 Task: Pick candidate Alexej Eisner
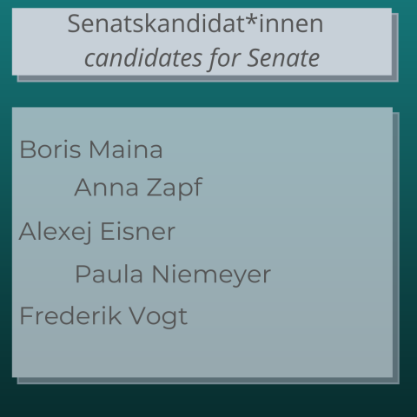click(x=97, y=232)
